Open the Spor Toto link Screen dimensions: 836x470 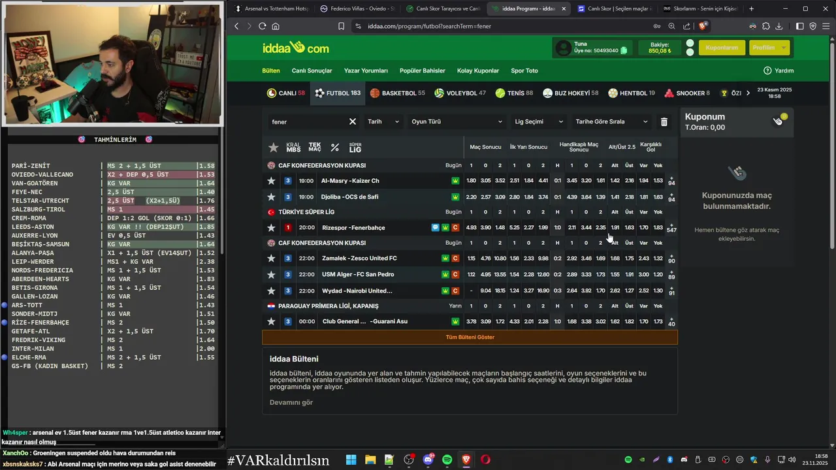pos(524,70)
